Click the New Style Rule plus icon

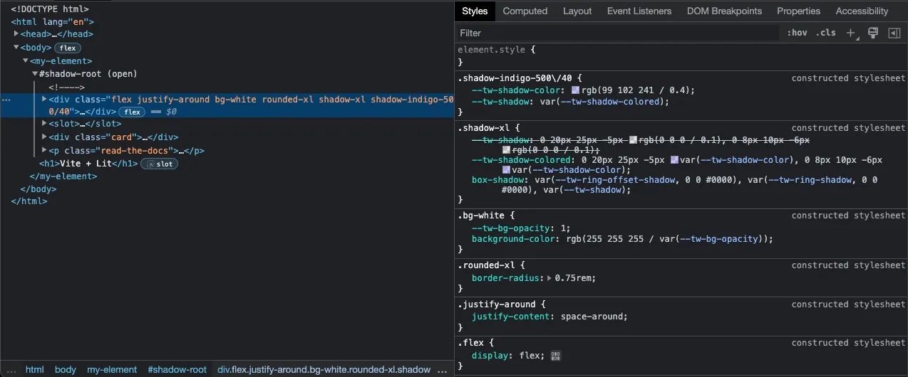click(x=851, y=33)
